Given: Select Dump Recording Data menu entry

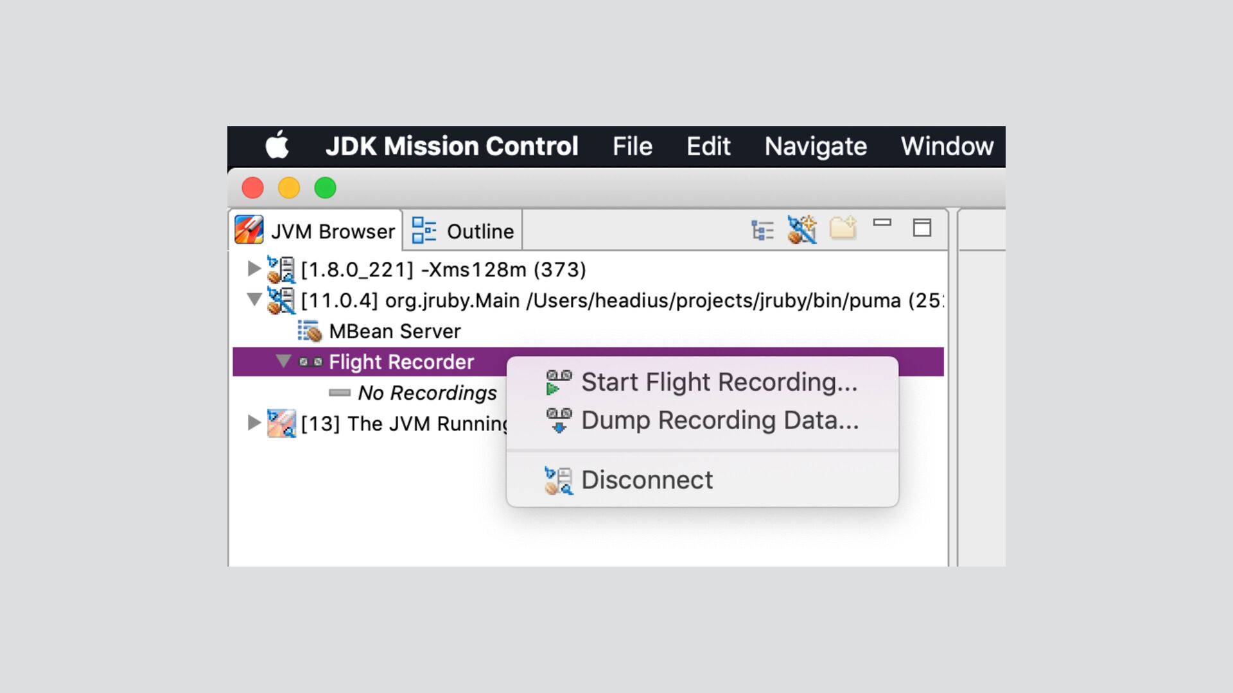Looking at the screenshot, I should (719, 421).
